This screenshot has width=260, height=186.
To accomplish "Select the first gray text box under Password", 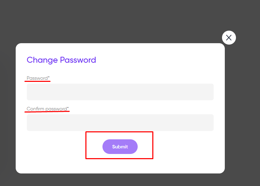I will [120, 92].
